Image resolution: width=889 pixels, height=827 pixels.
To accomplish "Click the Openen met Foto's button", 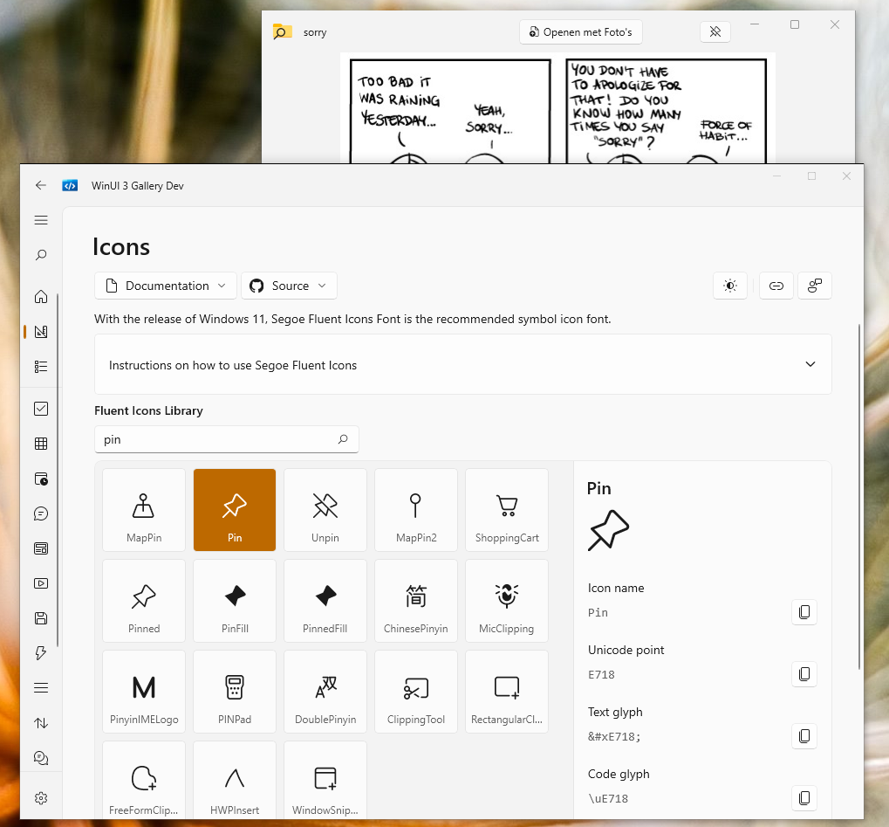I will (580, 31).
